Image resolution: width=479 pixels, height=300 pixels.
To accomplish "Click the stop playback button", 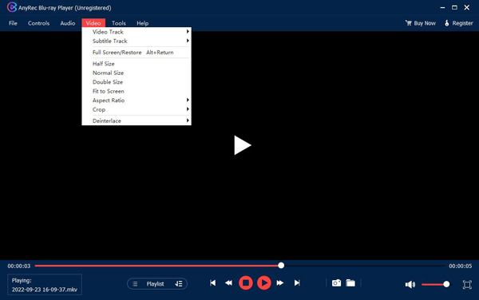I will (246, 283).
